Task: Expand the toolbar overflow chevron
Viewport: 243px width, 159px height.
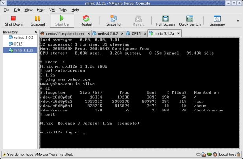Action: point(238,21)
